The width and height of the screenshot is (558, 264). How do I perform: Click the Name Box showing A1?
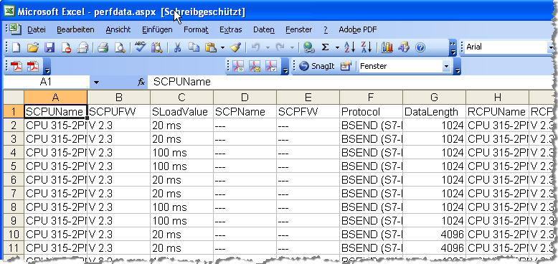[x=46, y=82]
